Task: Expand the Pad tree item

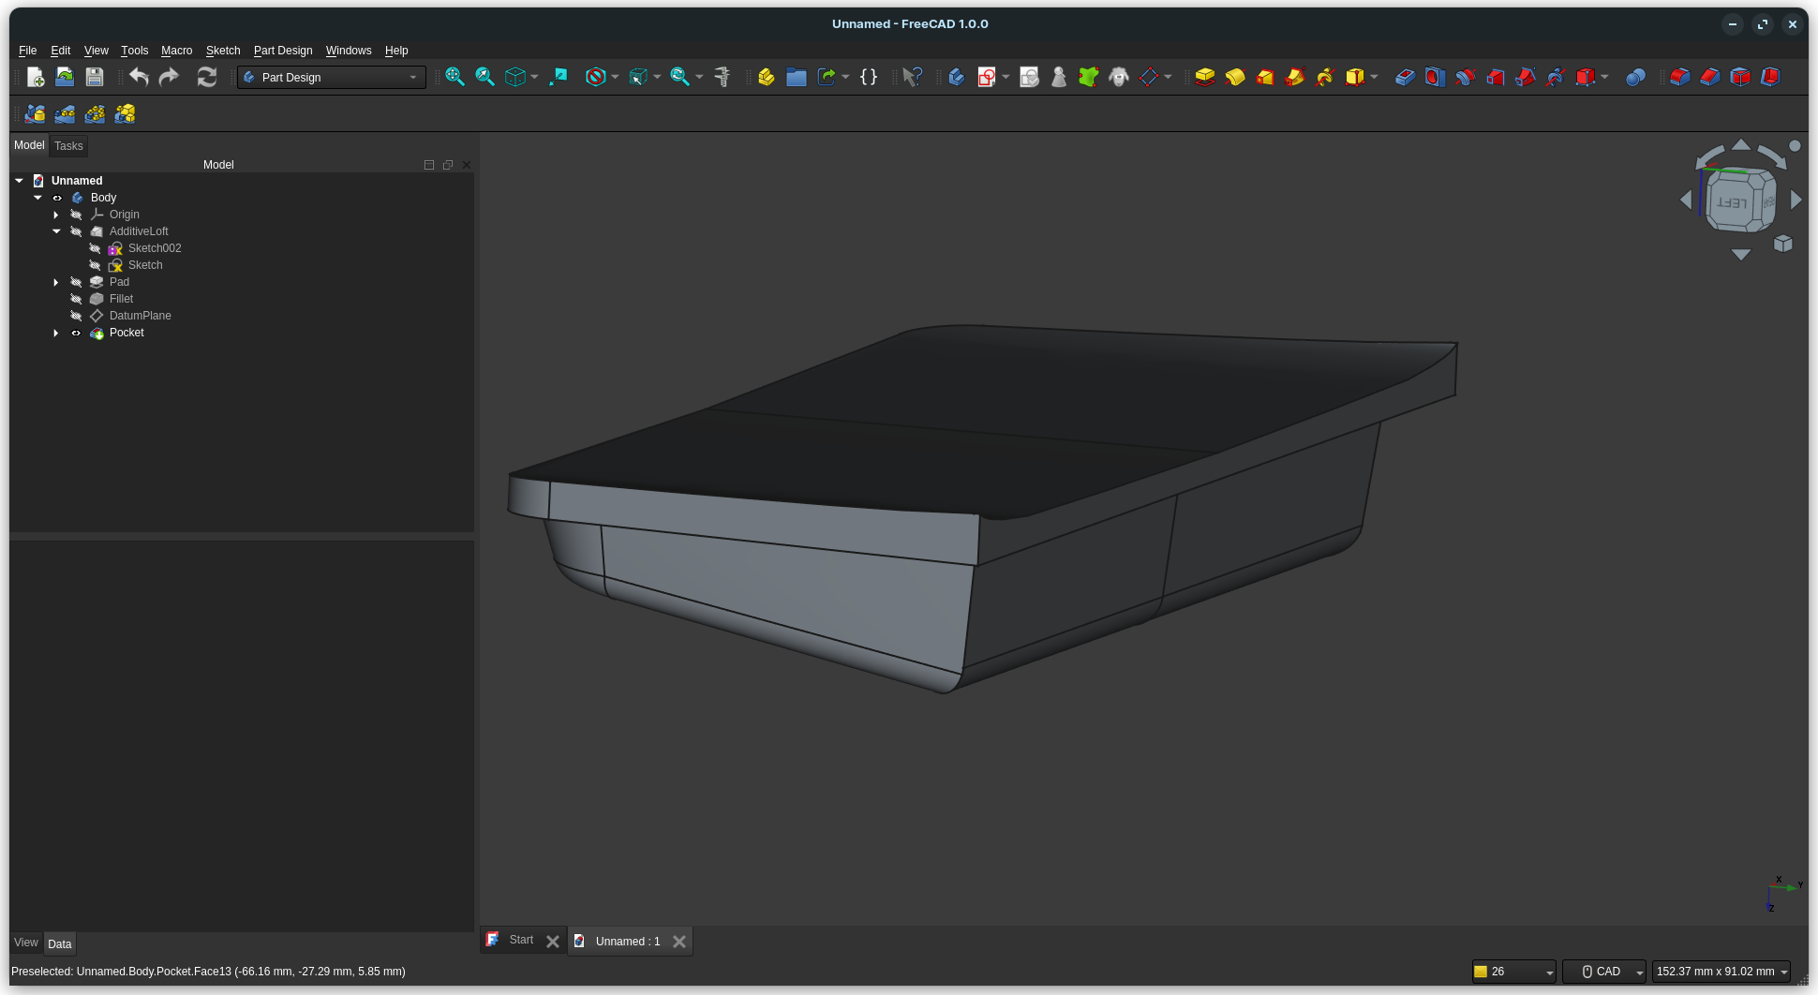Action: 56,282
